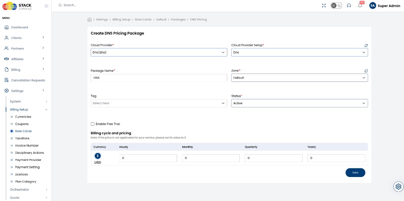This screenshot has height=201, width=404.
Task: Click Default breadcrumb link
Action: click(161, 20)
